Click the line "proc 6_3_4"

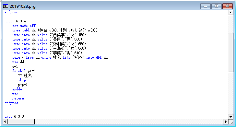click(x=15, y=21)
